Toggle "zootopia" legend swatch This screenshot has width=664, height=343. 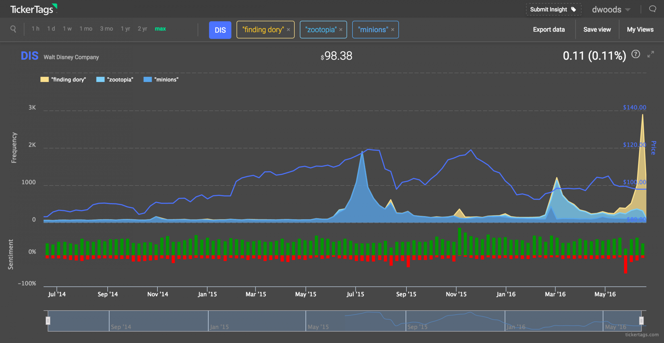point(100,80)
